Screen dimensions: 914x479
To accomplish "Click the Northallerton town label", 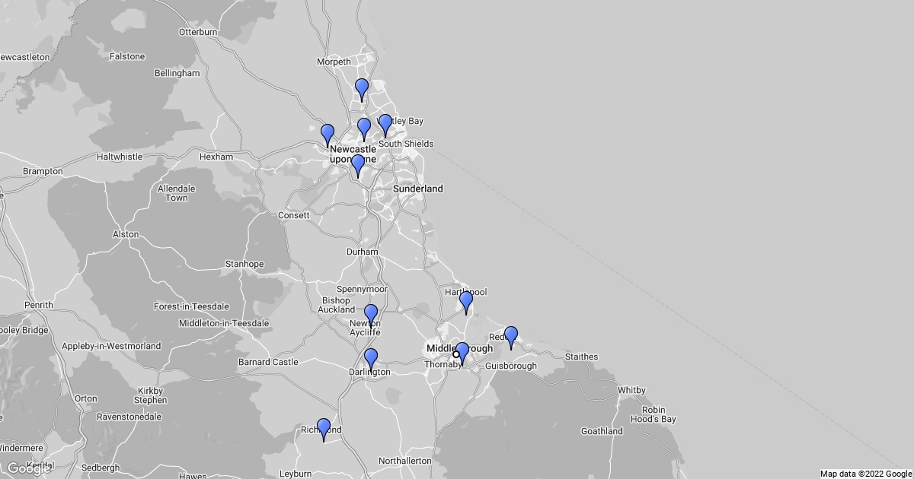I will [x=404, y=461].
